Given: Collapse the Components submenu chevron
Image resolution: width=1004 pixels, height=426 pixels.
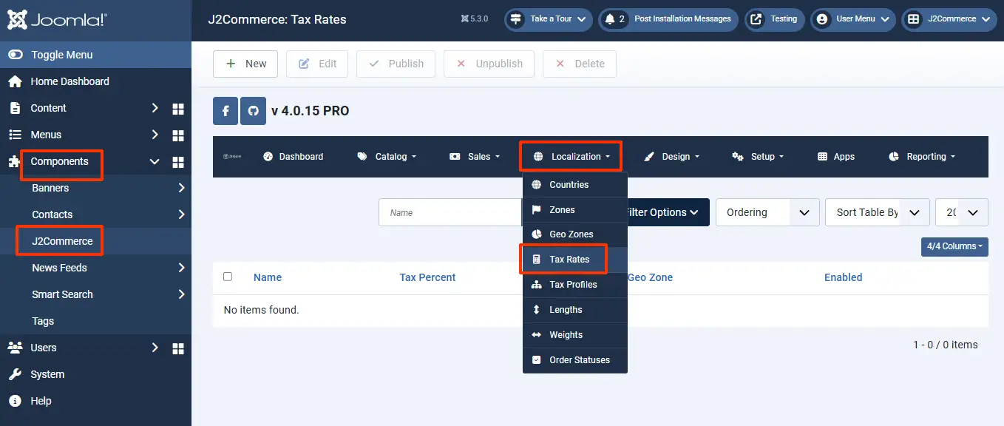Looking at the screenshot, I should click(x=155, y=161).
